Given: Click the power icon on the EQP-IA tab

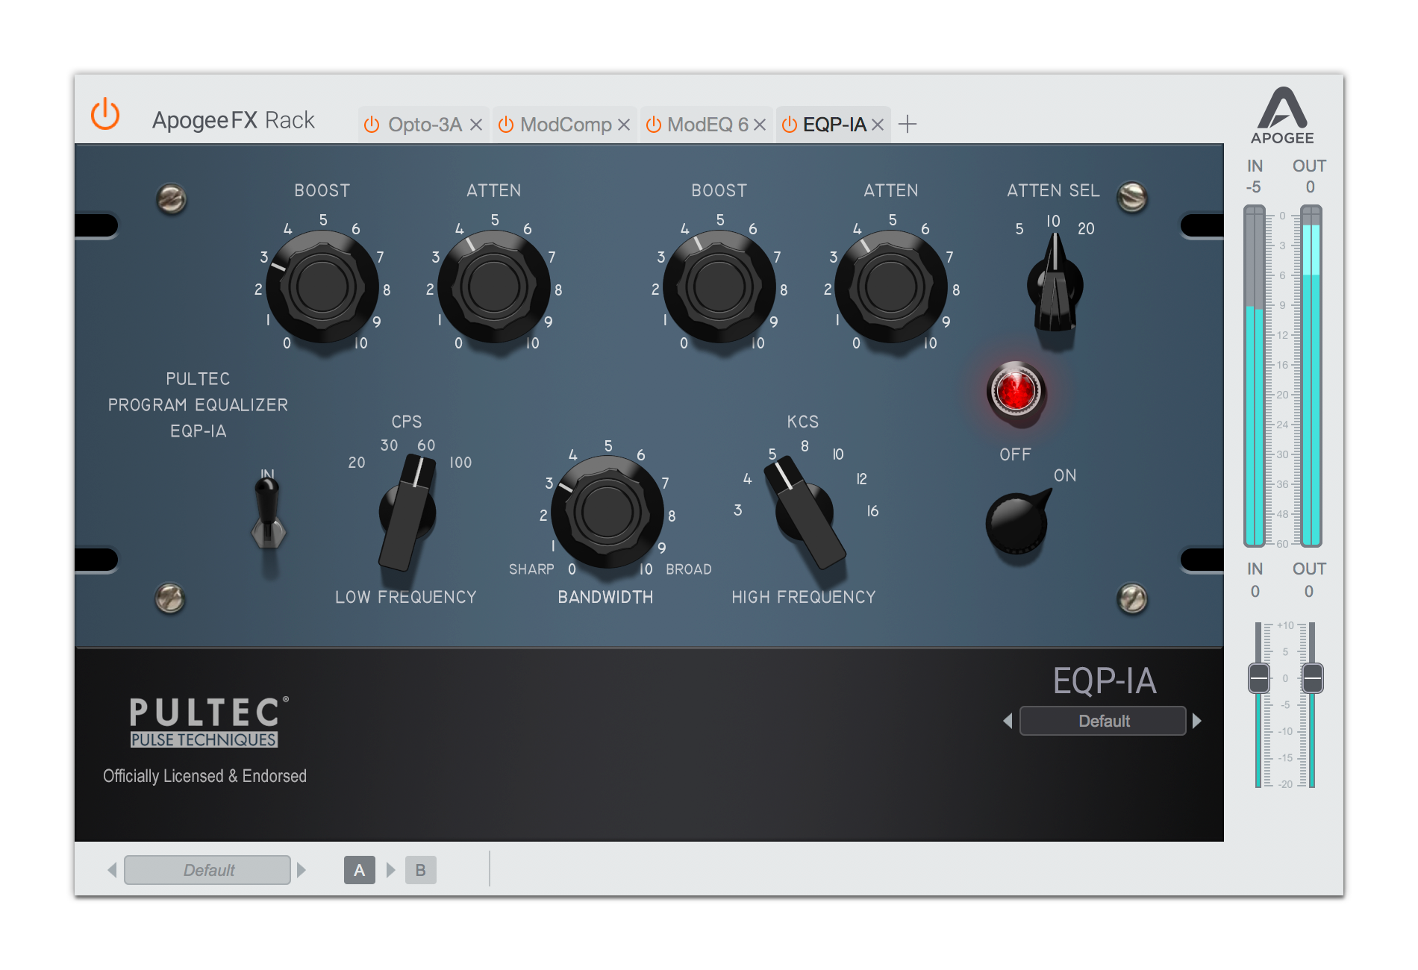Looking at the screenshot, I should (790, 124).
